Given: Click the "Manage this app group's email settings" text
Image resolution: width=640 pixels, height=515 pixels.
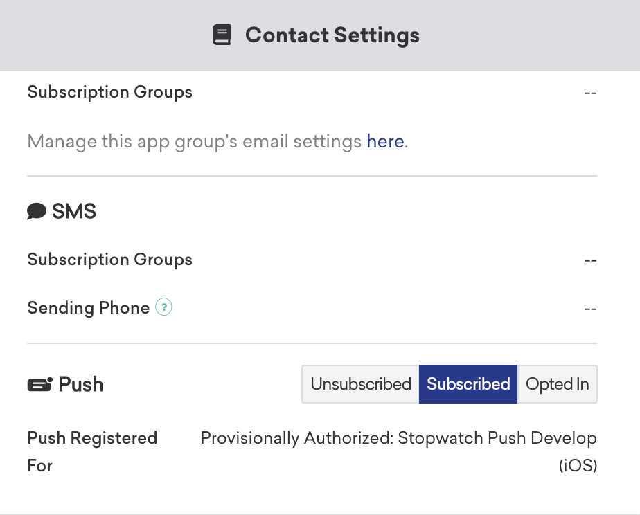Looking at the screenshot, I should coord(194,142).
